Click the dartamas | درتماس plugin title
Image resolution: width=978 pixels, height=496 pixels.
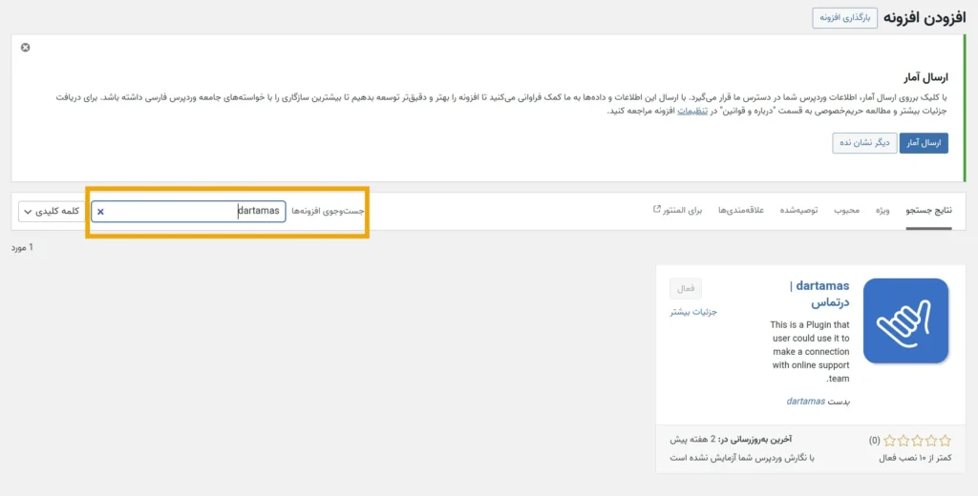click(x=819, y=294)
